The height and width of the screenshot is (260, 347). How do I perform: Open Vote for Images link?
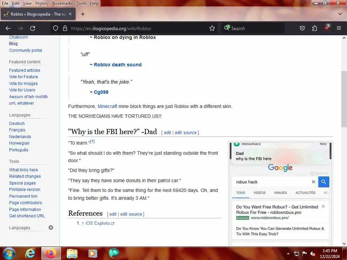[23, 84]
